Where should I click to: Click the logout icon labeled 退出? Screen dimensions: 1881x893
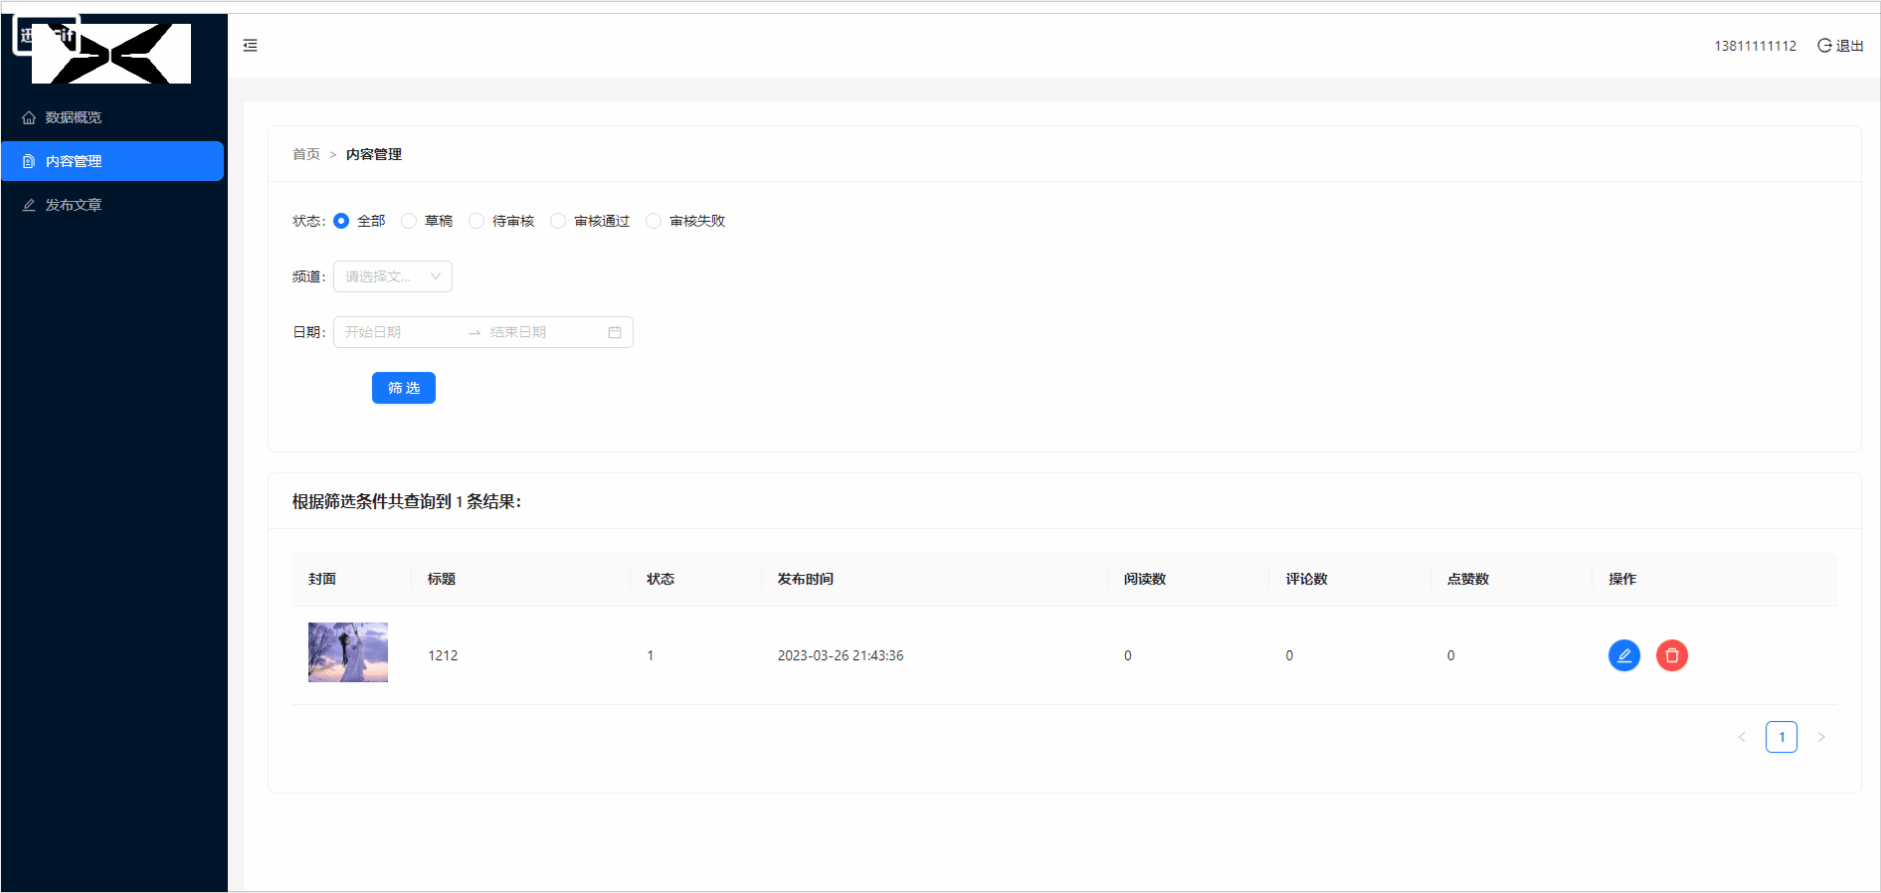click(x=1839, y=46)
